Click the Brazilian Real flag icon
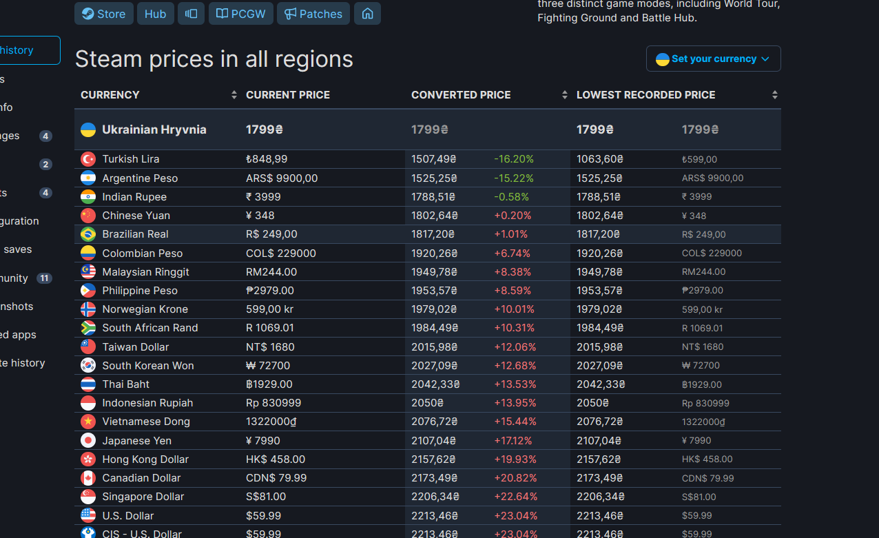Screen dimensions: 879x538 pyautogui.click(x=88, y=234)
